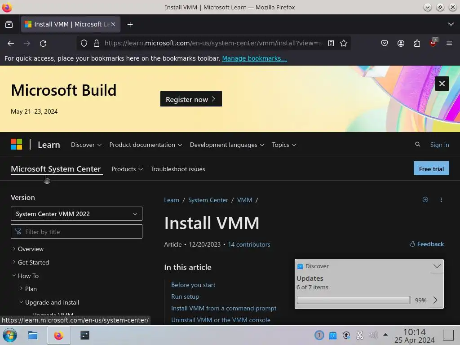Bookmark this page with the star
Image resolution: width=460 pixels, height=345 pixels.
click(x=344, y=44)
